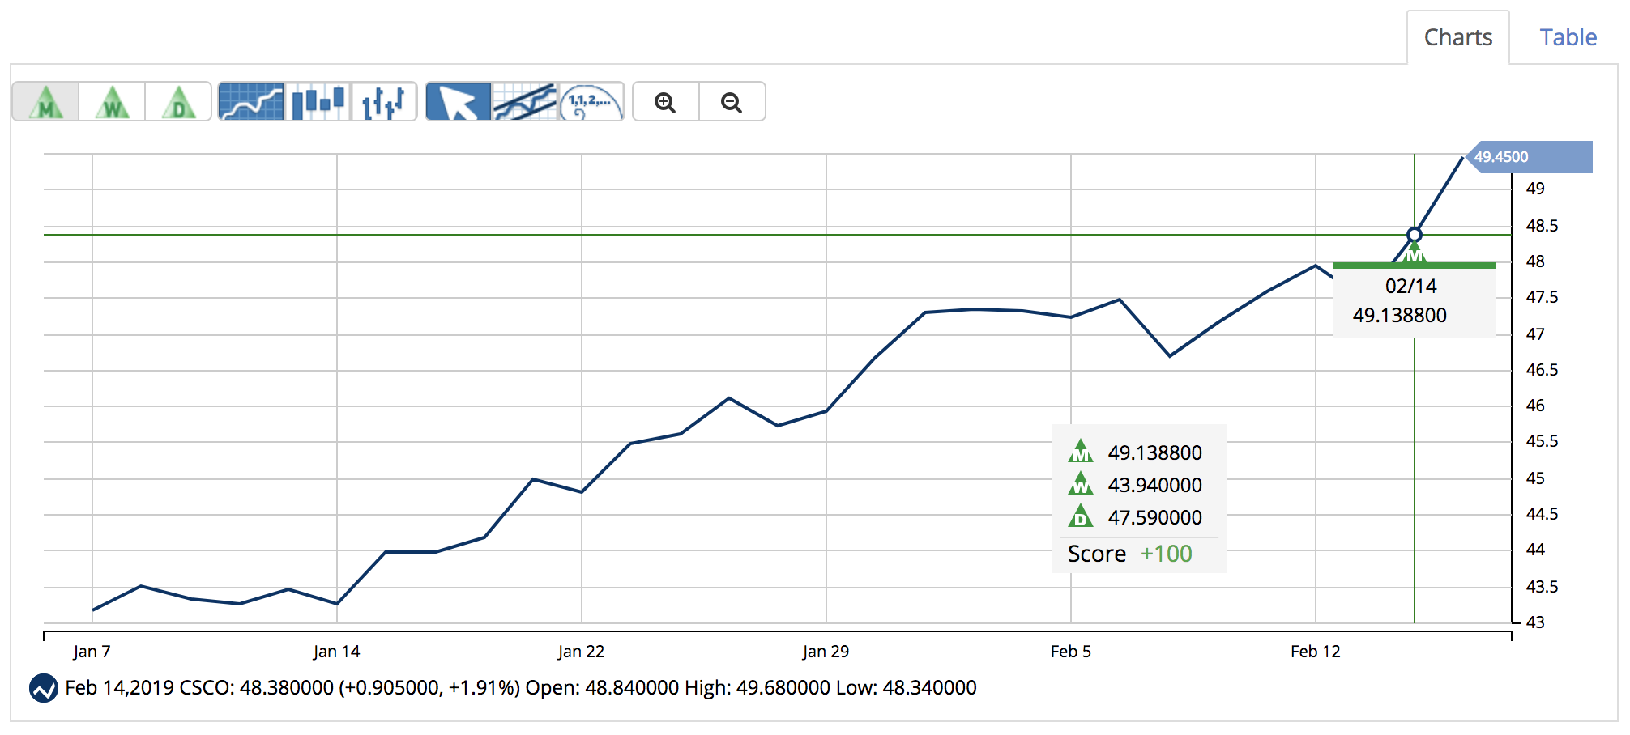1630x735 pixels.
Task: Switch to the Charts tab
Action: (x=1458, y=37)
